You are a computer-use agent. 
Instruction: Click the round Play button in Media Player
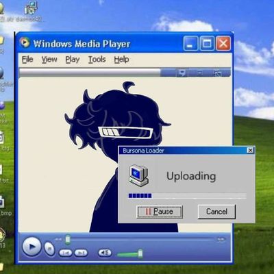32,247
